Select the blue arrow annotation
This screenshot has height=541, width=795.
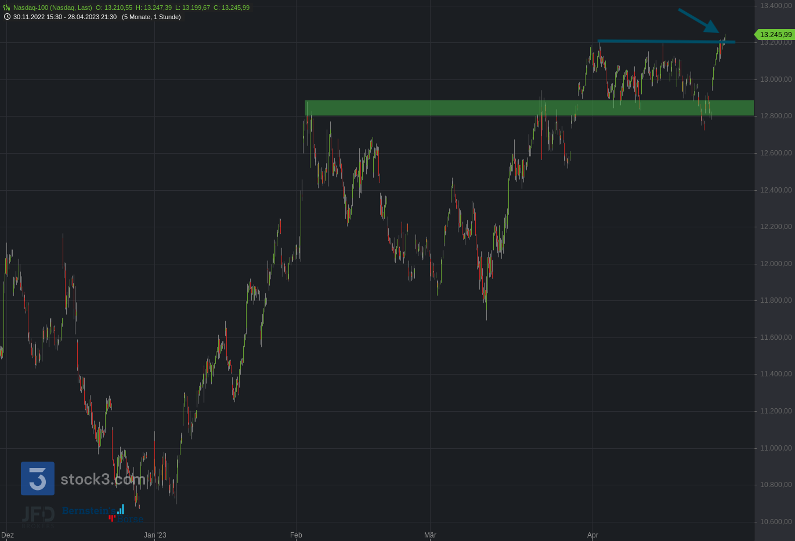(x=698, y=20)
